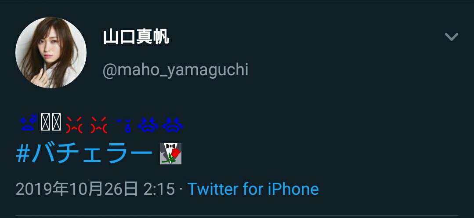474x218 pixels.
Task: Open 山口真帆's profile picture
Action: click(51, 53)
